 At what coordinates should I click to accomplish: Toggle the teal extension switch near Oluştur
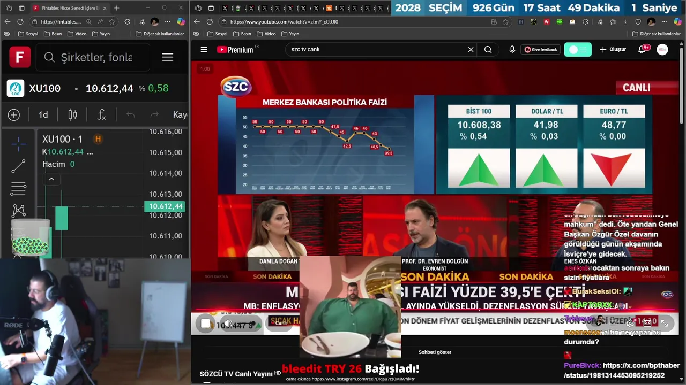tap(578, 49)
